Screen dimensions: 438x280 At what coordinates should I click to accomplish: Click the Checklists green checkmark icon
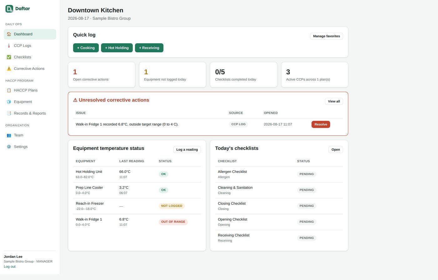(9, 57)
